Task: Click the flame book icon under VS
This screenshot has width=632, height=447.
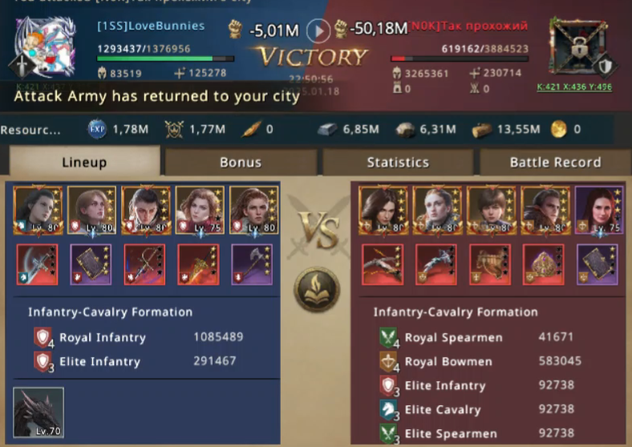Action: pos(317,290)
